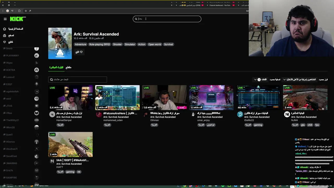The height and width of the screenshot is (188, 334).
Task: Toggle follow heart button for Ark category
Action: pos(79,52)
